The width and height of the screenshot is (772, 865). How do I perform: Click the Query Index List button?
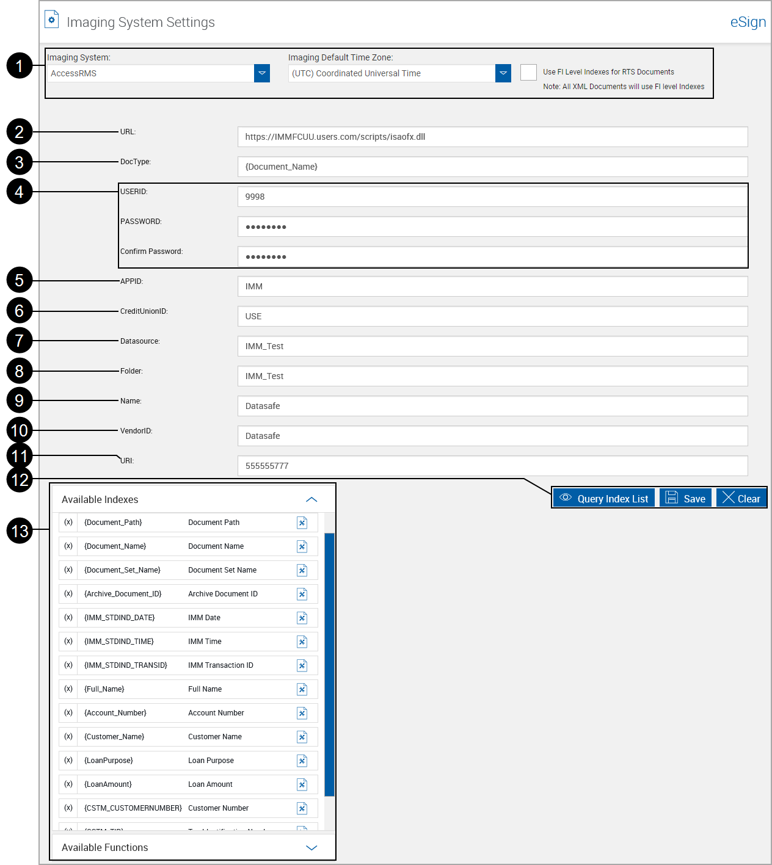point(605,498)
